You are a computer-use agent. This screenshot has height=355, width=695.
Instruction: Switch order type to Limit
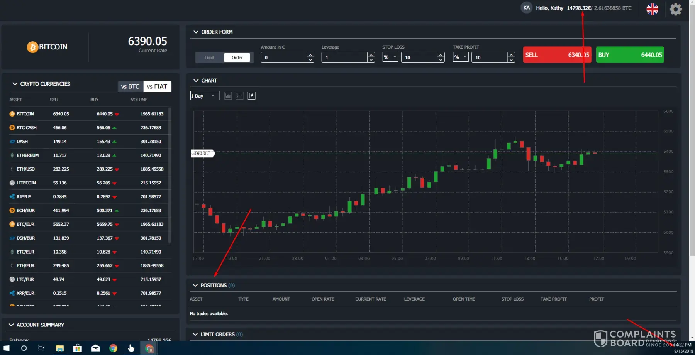point(209,57)
